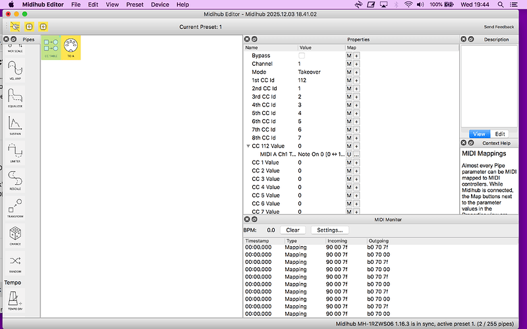Screen dimensions: 527x329
Task: Click the plus button for CC 3 Value
Action: tap(356, 179)
